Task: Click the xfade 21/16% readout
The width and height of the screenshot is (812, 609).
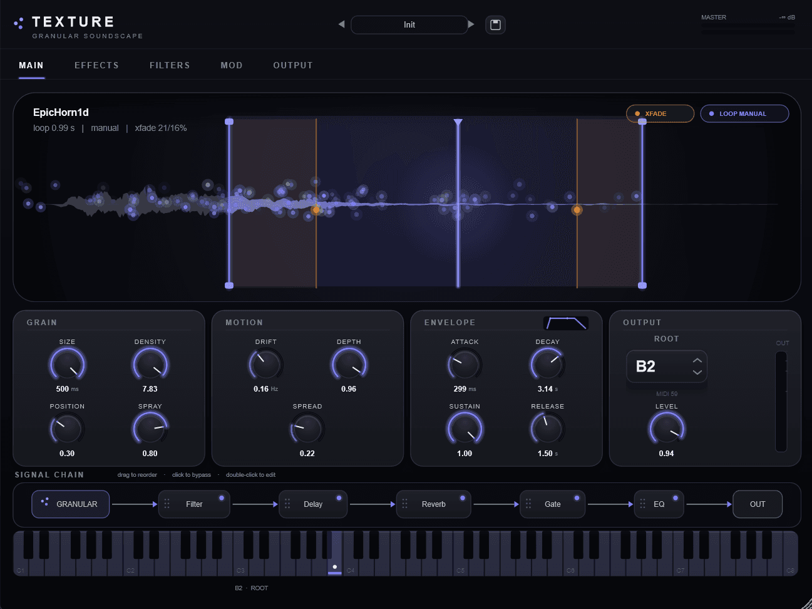Action: point(161,128)
